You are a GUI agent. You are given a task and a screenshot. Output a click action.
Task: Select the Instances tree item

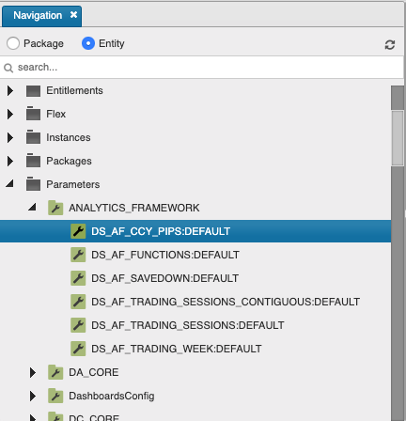[x=69, y=137]
